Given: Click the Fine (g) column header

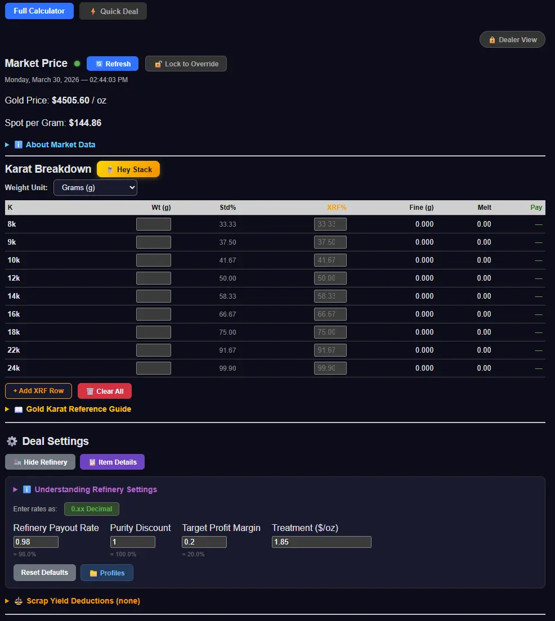Looking at the screenshot, I should pos(422,208).
